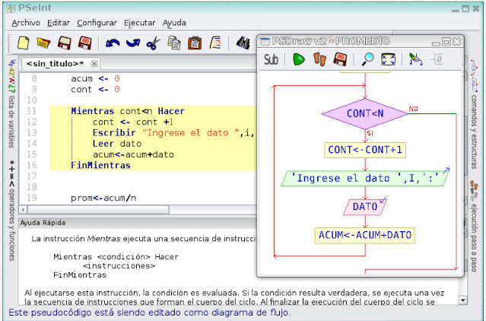This screenshot has height=321, width=486.
Task: Close the <sin_titulo>* tab with its x
Action: 94,64
